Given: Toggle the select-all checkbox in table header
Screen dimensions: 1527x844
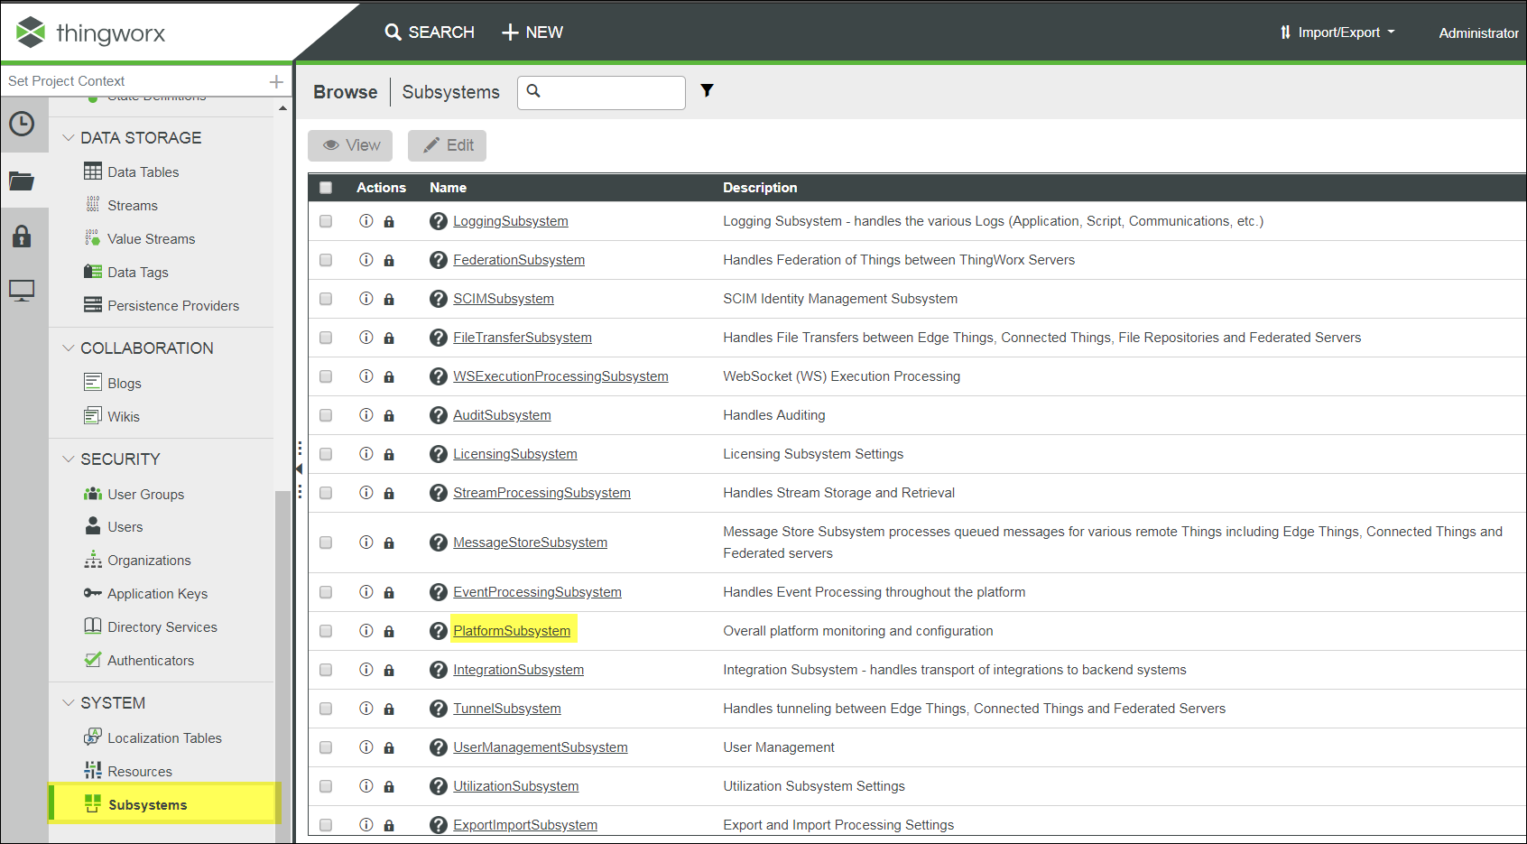Looking at the screenshot, I should [326, 188].
